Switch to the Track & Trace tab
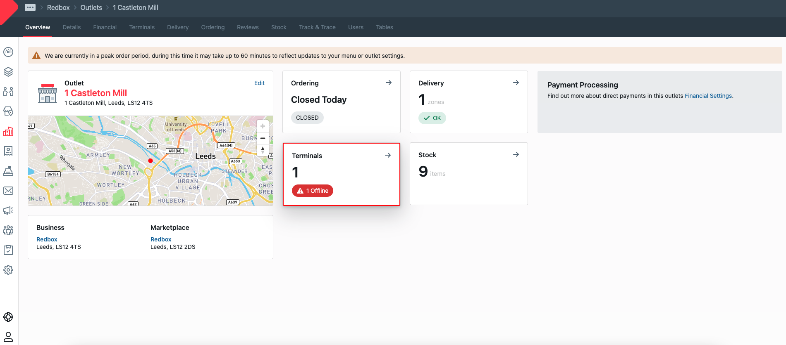This screenshot has height=345, width=786. tap(317, 27)
